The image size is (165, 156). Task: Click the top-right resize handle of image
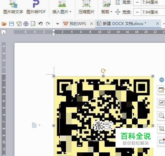(153, 76)
